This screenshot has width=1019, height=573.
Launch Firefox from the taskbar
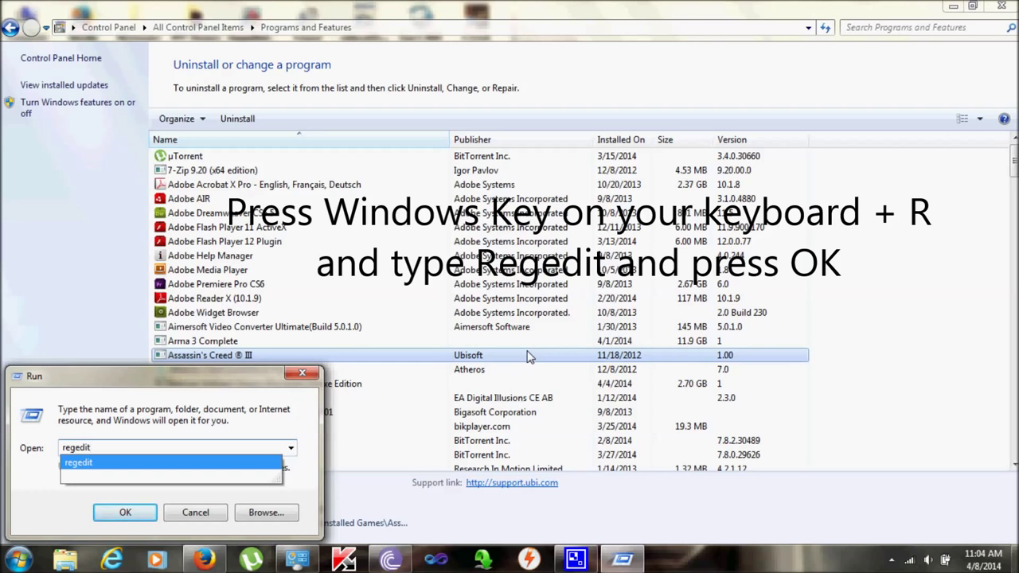[205, 559]
